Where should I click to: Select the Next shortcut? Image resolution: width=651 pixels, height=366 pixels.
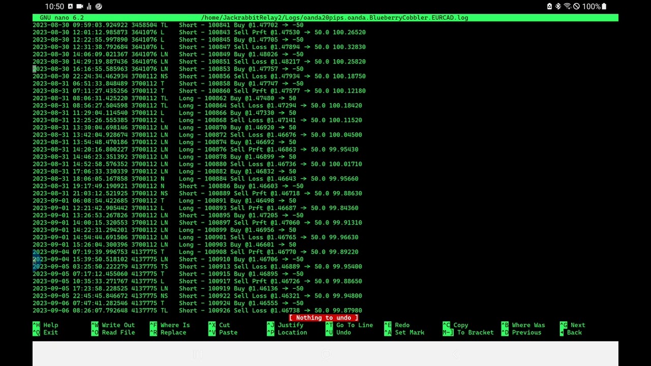tap(572, 325)
